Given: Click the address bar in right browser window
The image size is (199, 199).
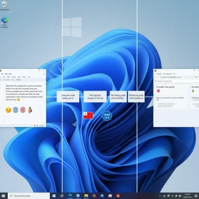Looking at the screenshot, I should (177, 77).
